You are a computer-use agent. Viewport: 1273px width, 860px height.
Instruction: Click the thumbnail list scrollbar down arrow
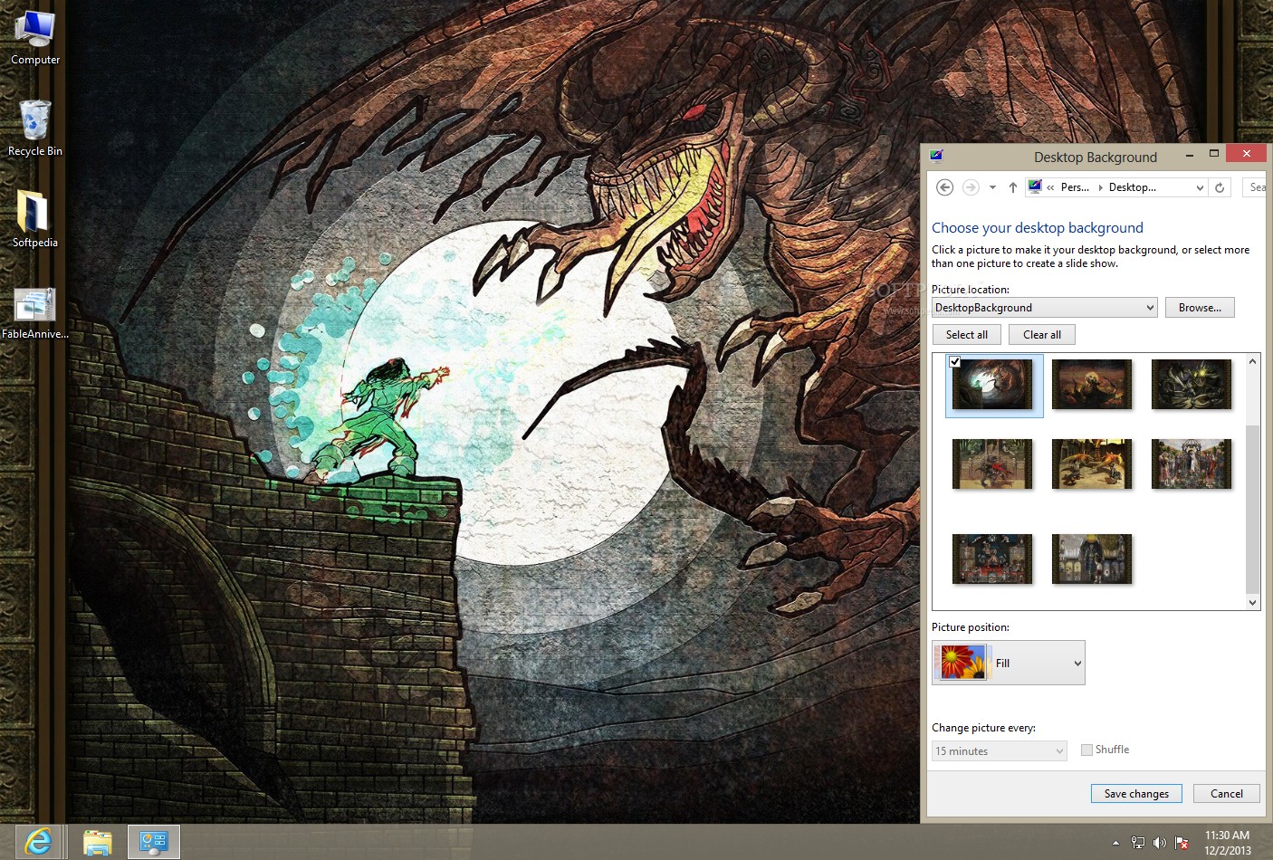1253,602
